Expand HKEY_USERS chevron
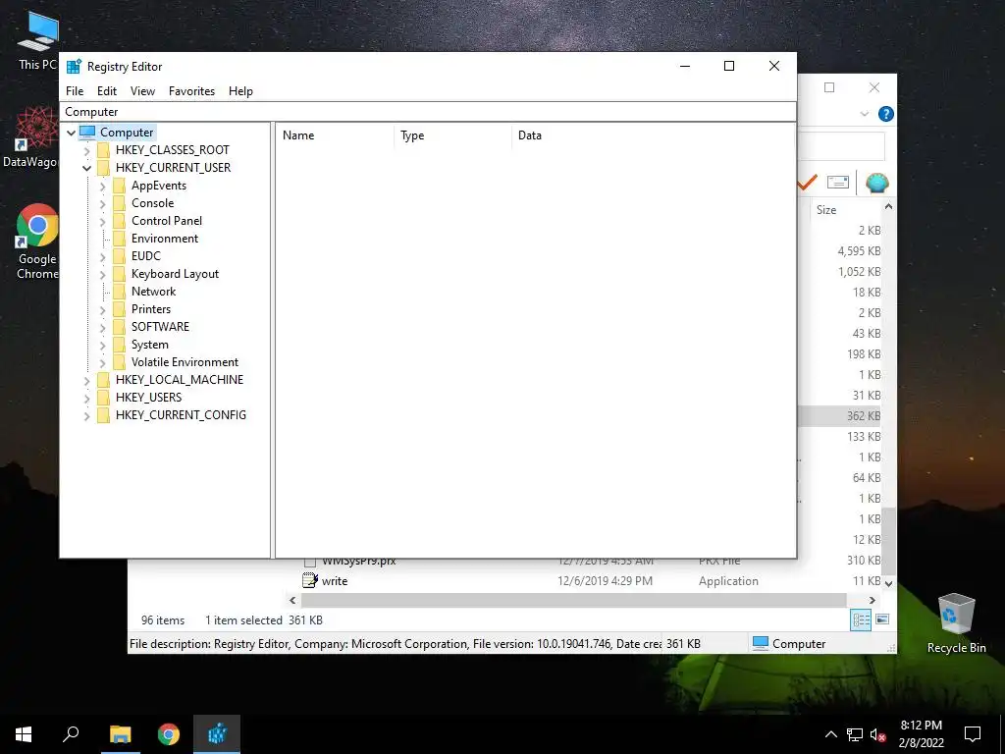The image size is (1005, 754). 86,399
